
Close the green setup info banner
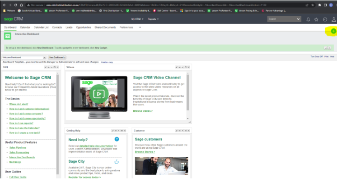coord(329,48)
